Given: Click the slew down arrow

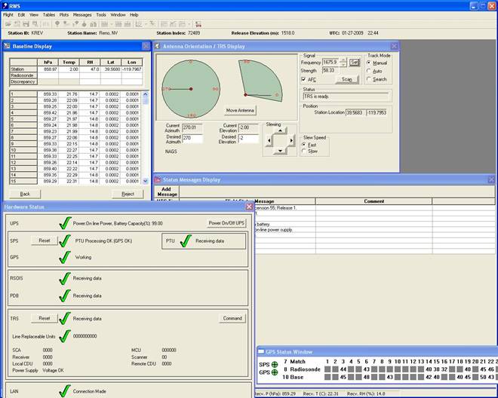Looking at the screenshot, I should [x=280, y=150].
